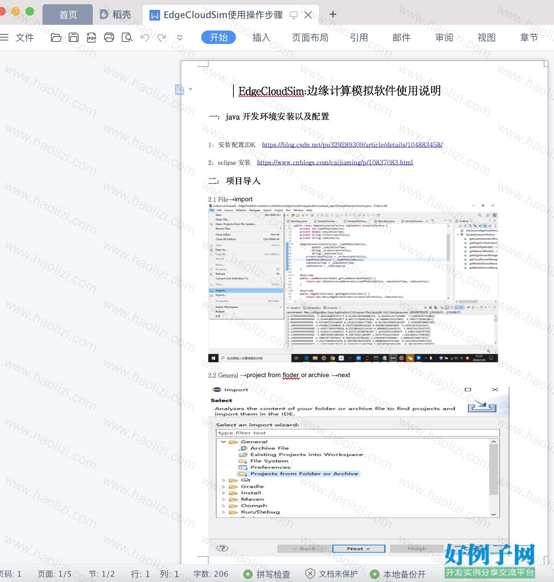Expand quick access toolbar dropdown
Viewport: 554px width, 582px height.
[x=180, y=38]
